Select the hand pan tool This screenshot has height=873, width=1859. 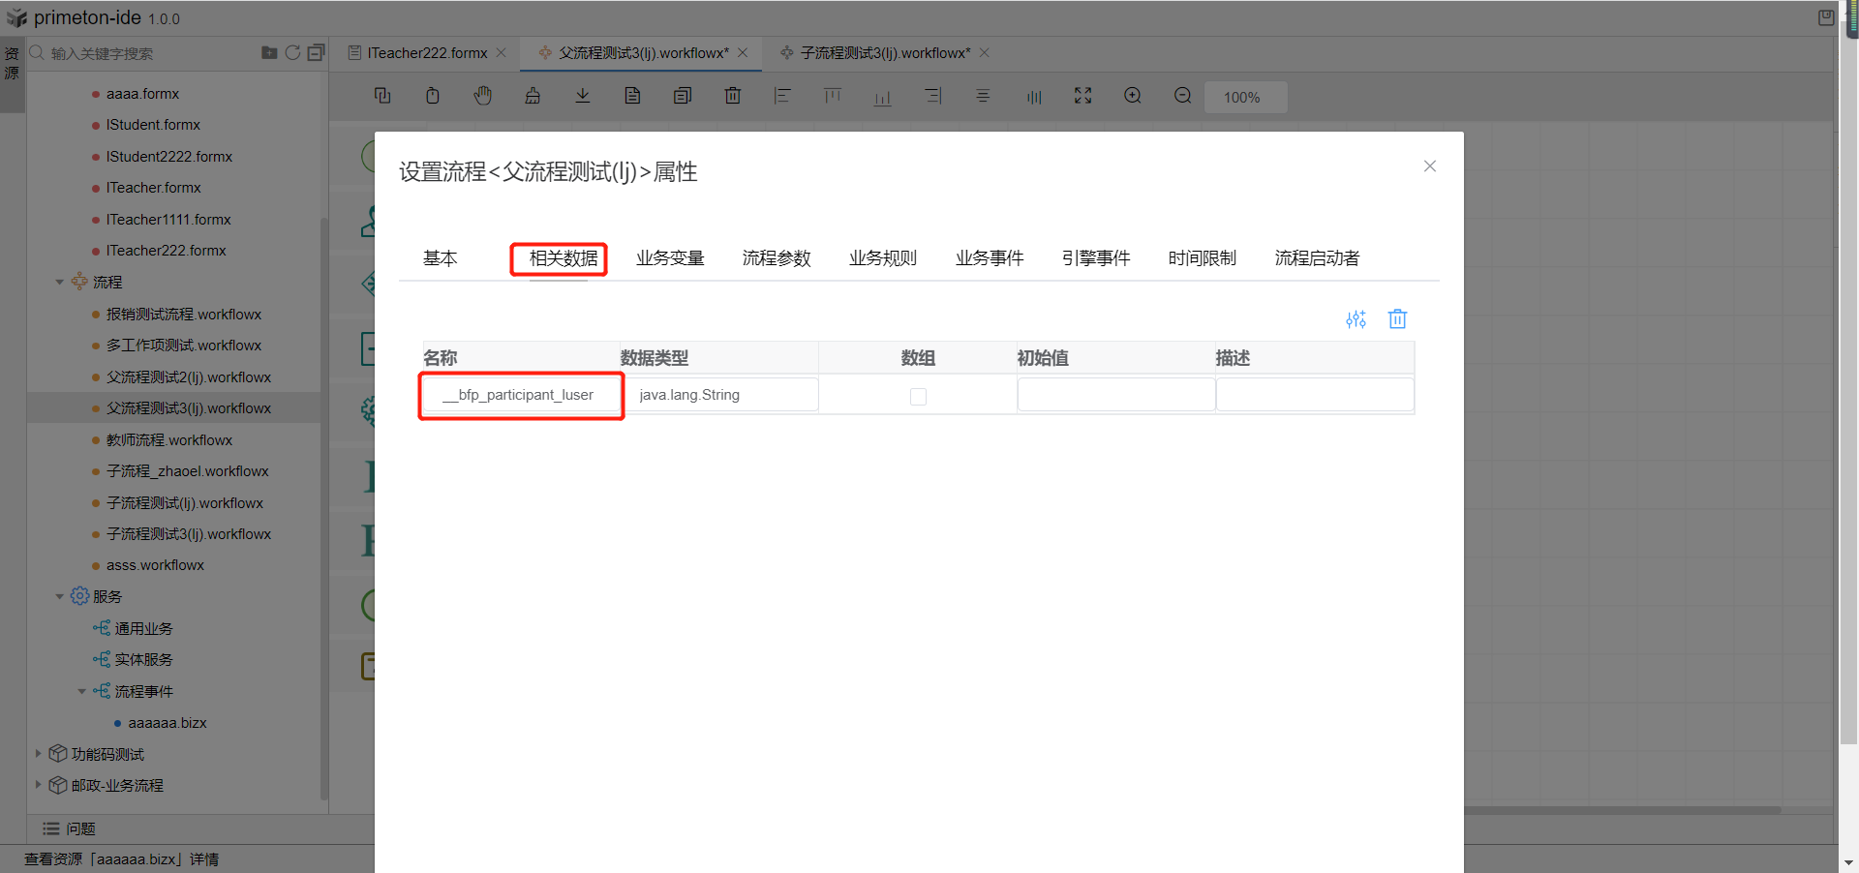pyautogui.click(x=482, y=96)
